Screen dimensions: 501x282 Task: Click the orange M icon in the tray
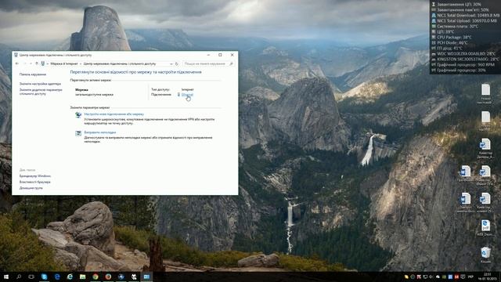click(x=456, y=277)
